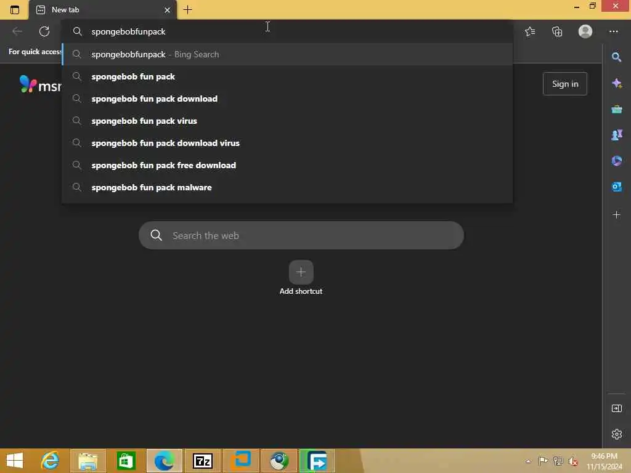Open the sidebar Search icon
This screenshot has width=631, height=473.
click(616, 57)
